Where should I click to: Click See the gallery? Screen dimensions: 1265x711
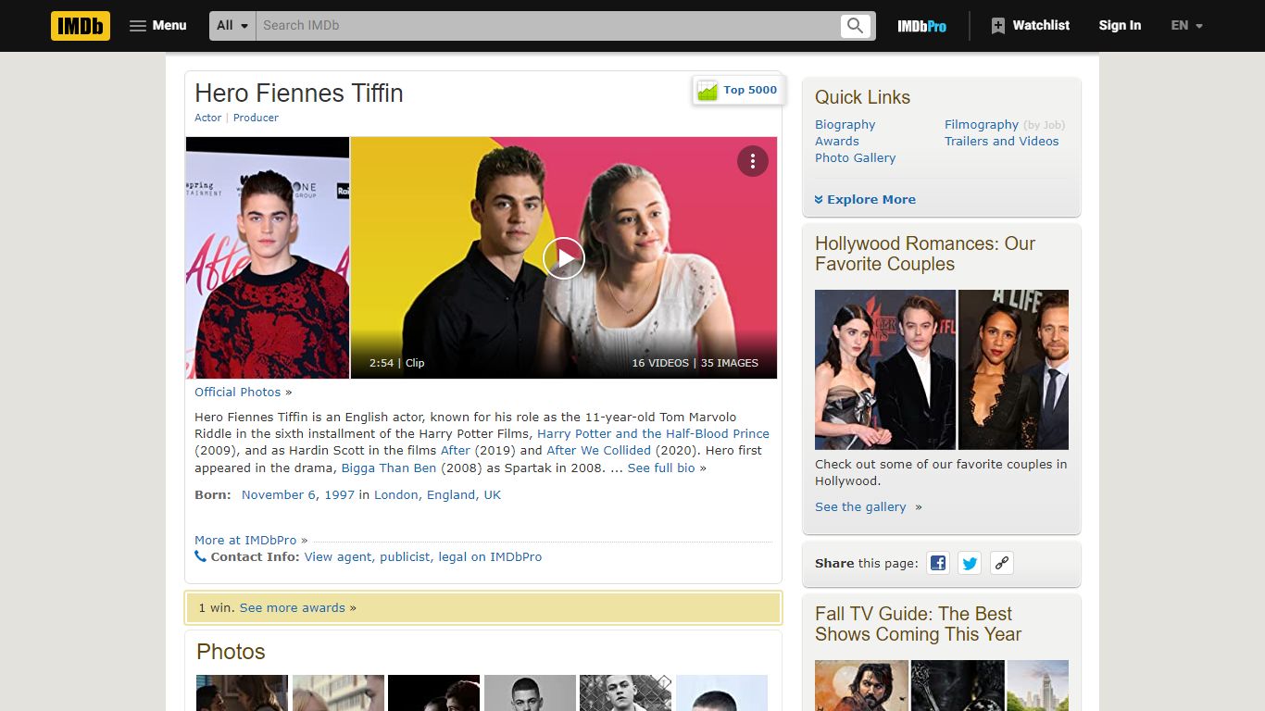[x=860, y=507]
